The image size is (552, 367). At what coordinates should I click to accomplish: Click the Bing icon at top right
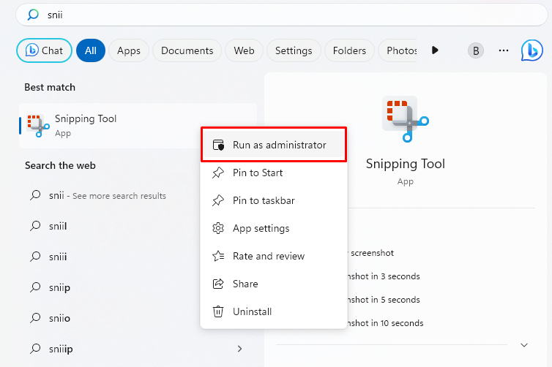point(532,50)
